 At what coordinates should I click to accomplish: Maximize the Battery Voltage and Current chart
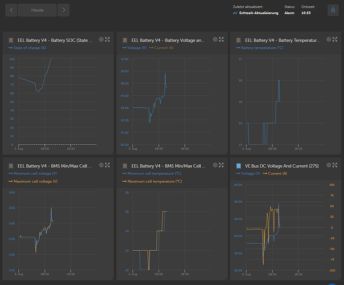222,39
